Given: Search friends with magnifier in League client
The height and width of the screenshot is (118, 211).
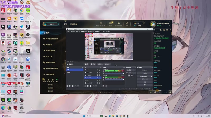Looking at the screenshot, I should [x=170, y=30].
